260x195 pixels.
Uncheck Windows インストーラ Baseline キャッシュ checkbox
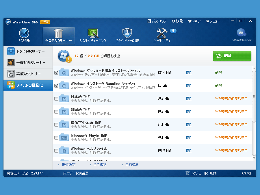point(56,86)
